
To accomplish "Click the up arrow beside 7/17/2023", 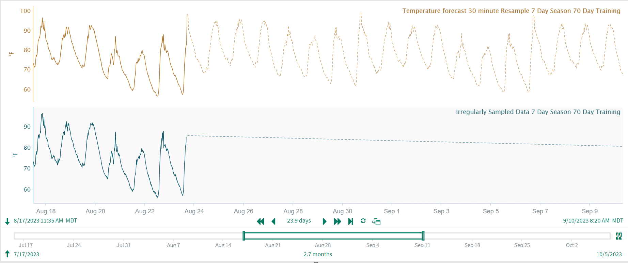I will pyautogui.click(x=7, y=254).
